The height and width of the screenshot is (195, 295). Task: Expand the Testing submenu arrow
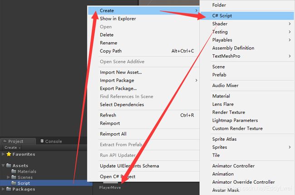[290, 32]
